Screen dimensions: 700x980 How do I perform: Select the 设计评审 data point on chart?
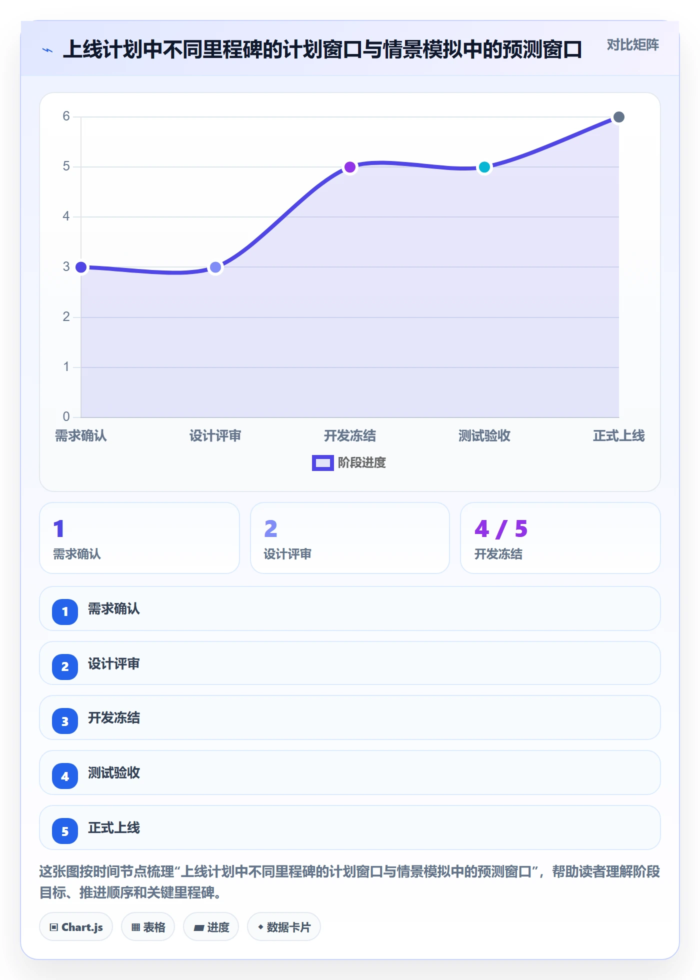pyautogui.click(x=215, y=267)
